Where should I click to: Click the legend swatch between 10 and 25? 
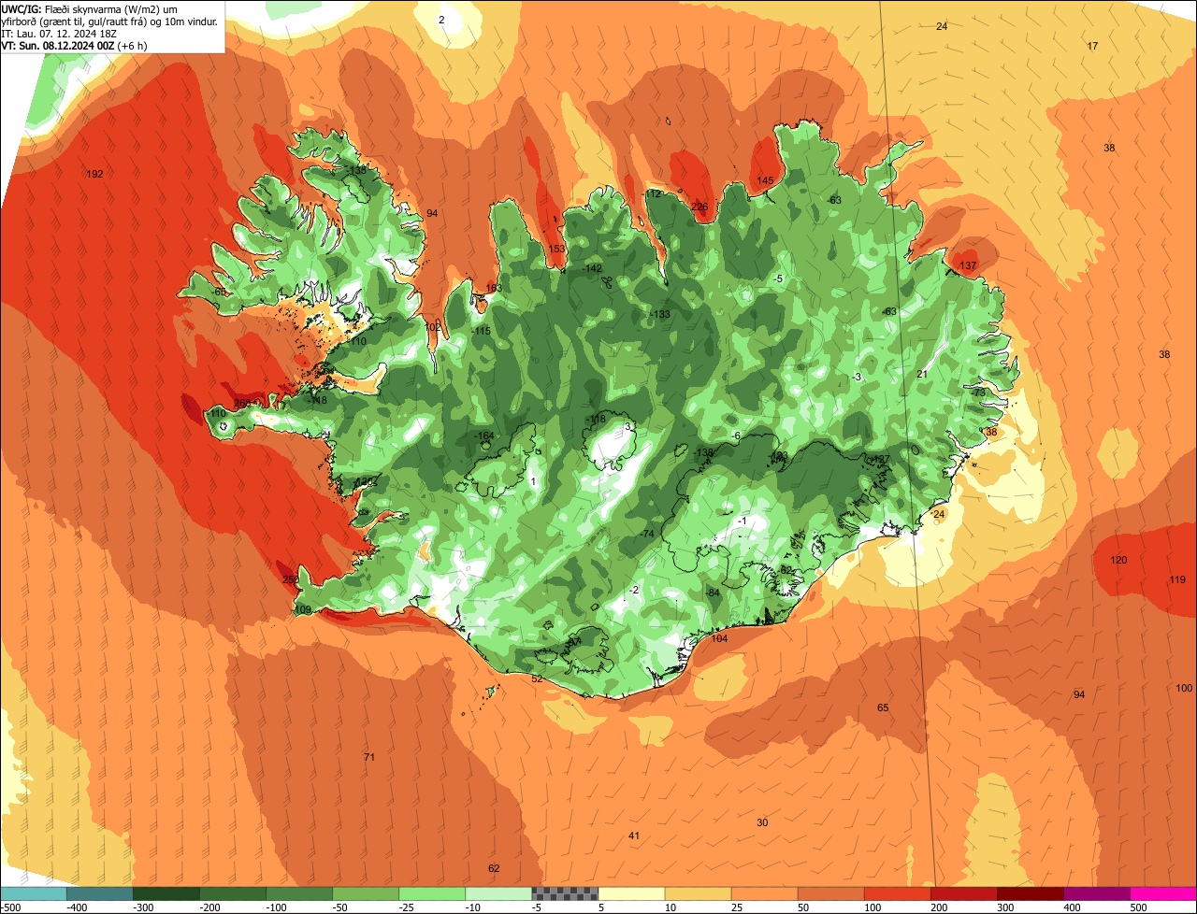(698, 893)
